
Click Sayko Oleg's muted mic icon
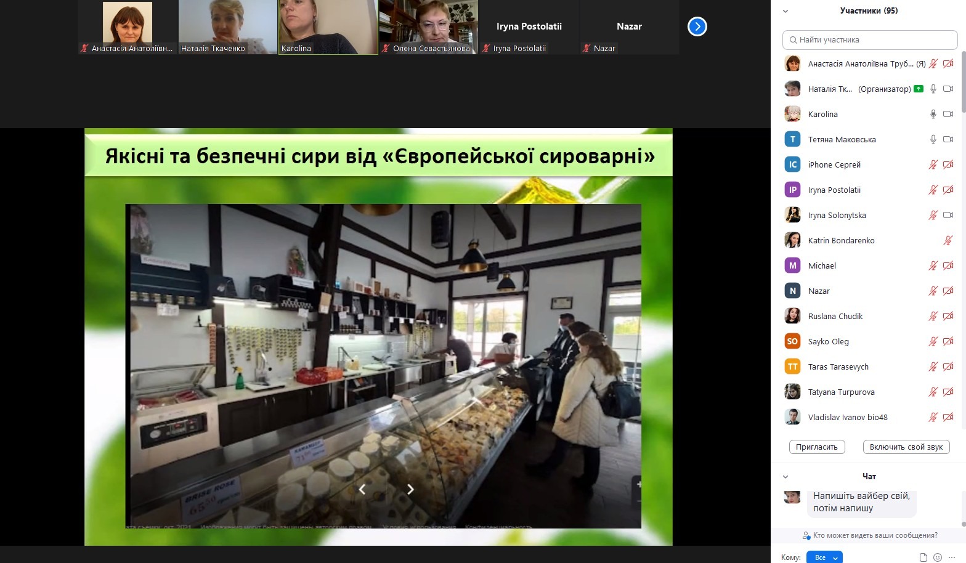[x=933, y=341]
